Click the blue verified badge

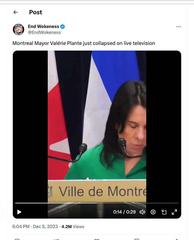click(62, 27)
